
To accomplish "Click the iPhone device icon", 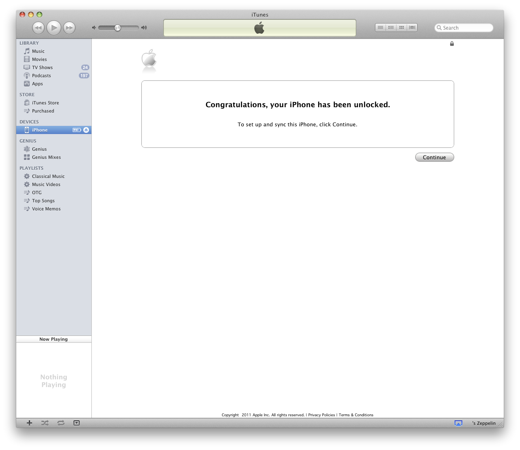I will (27, 130).
